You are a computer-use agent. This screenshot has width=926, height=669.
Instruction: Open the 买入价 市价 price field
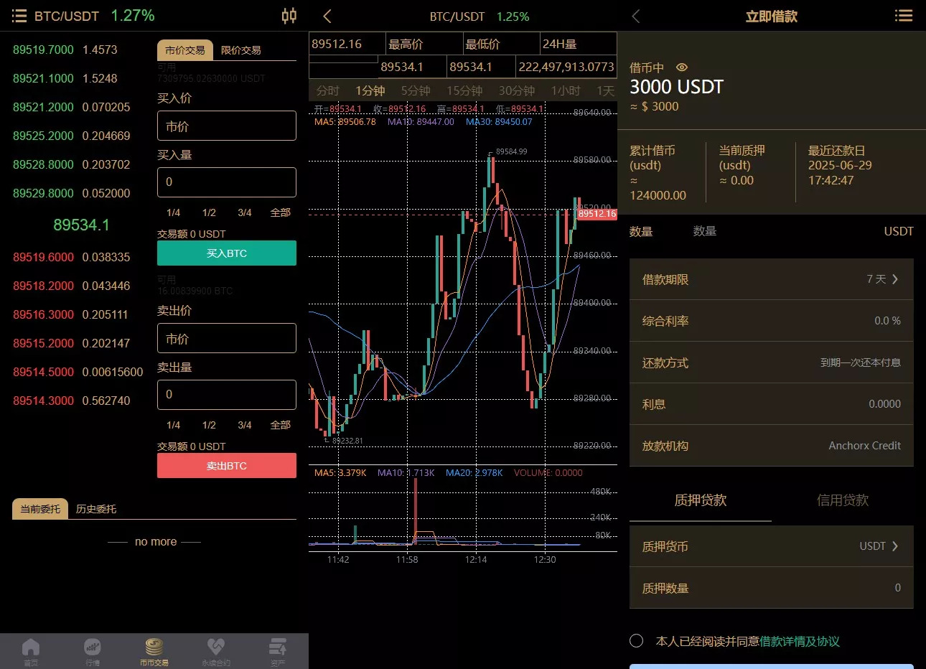click(x=226, y=126)
